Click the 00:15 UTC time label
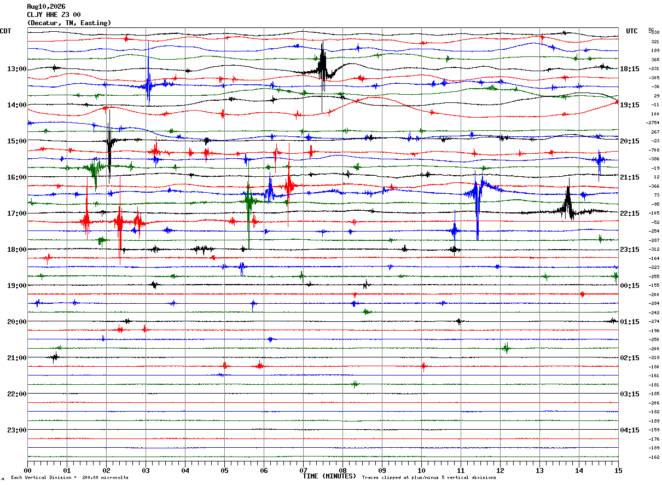 (x=630, y=286)
